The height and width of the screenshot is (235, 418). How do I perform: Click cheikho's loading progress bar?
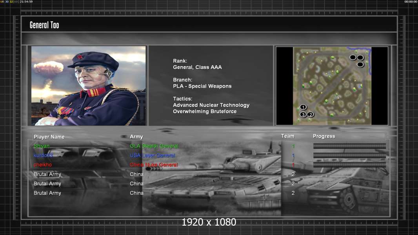(x=349, y=165)
